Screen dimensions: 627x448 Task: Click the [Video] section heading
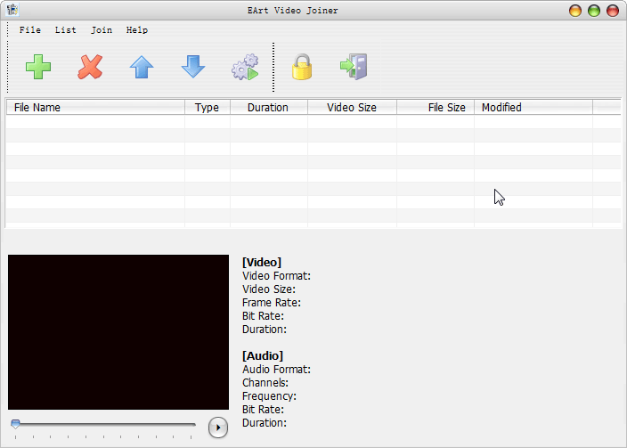point(262,263)
